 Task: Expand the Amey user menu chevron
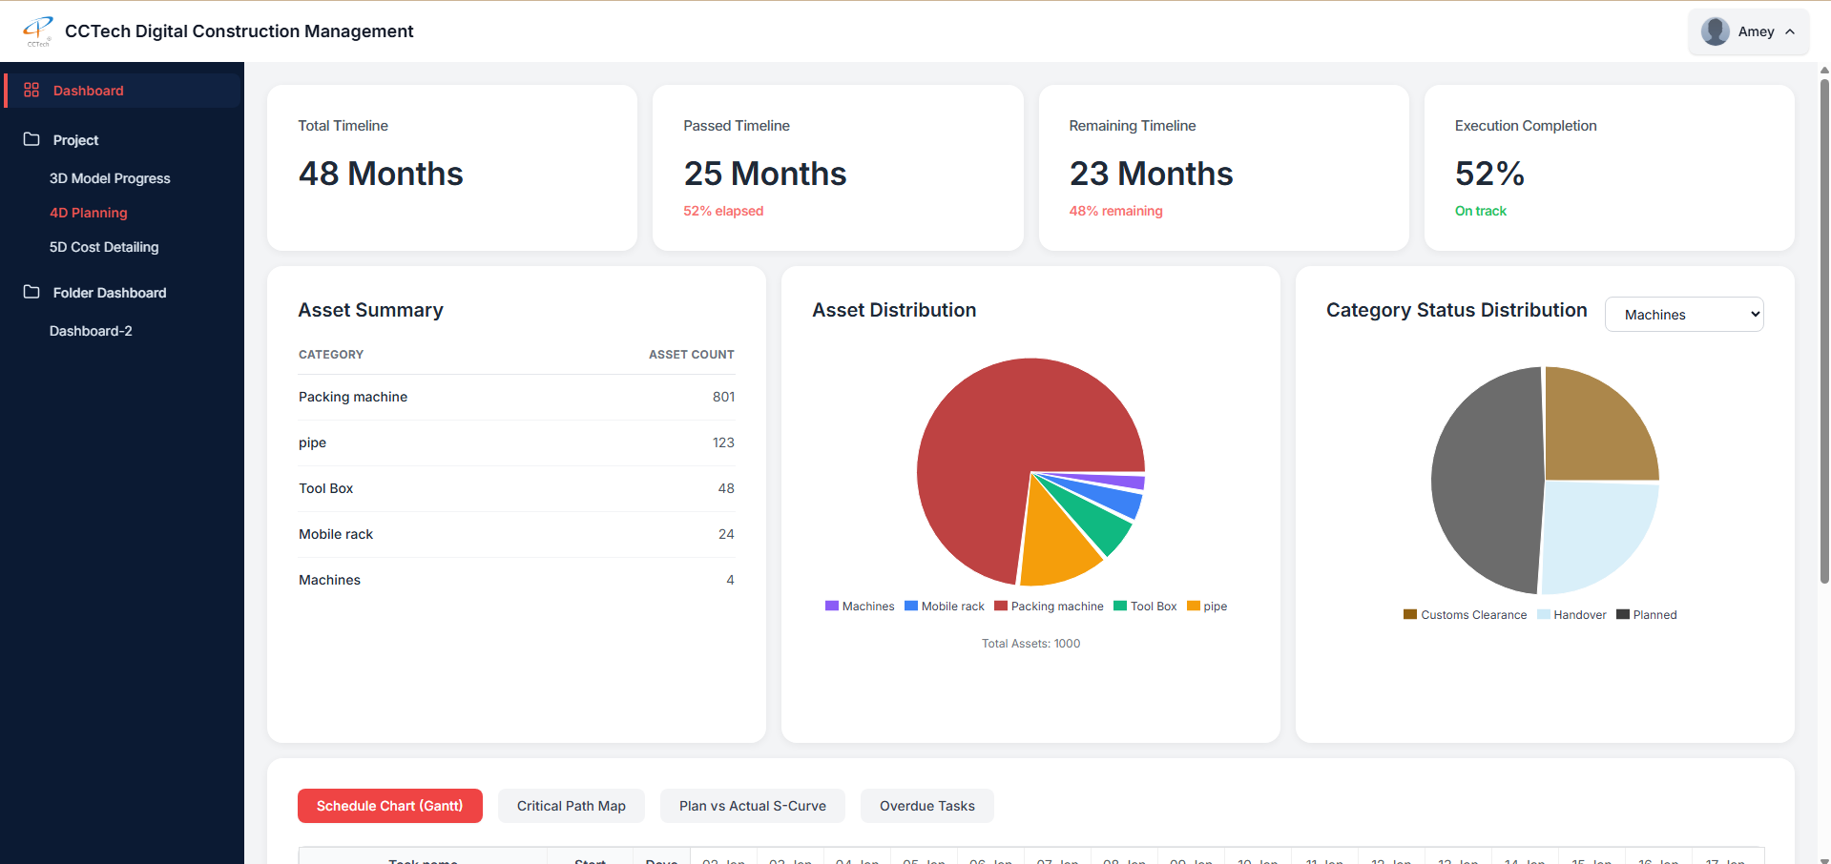tap(1790, 31)
